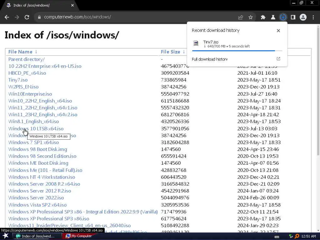Click the forward navigation arrow
Image resolution: width=320 pixels, height=240 pixels.
coord(17,17)
